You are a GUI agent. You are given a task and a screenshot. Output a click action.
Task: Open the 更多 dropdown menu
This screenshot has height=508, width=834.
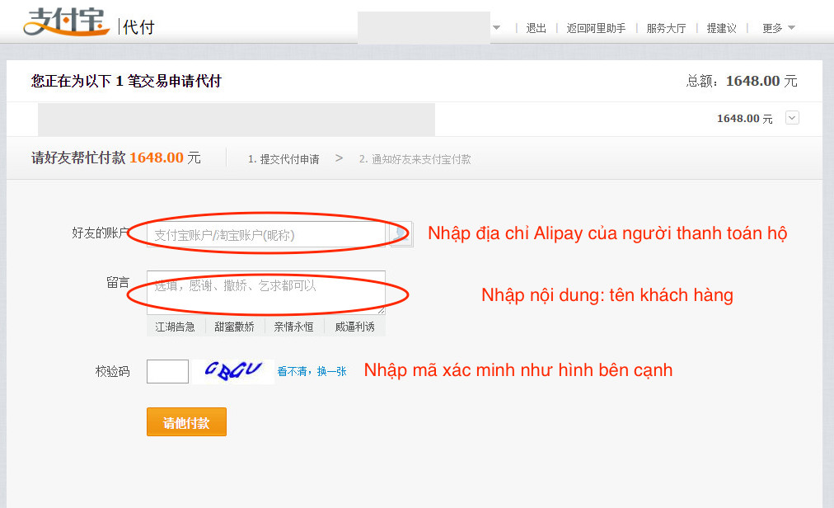coord(778,28)
